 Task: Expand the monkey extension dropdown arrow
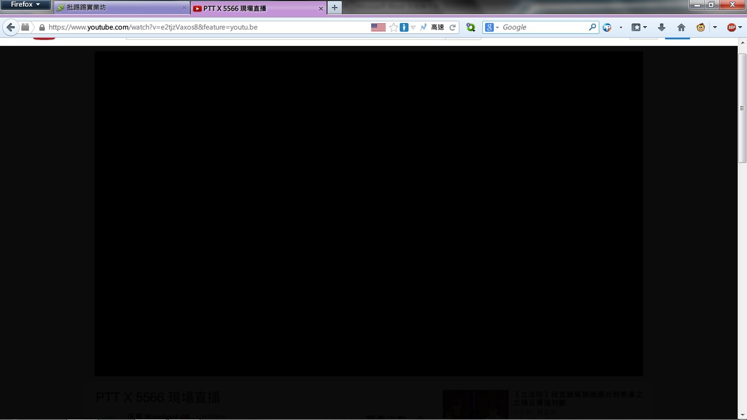click(x=715, y=27)
